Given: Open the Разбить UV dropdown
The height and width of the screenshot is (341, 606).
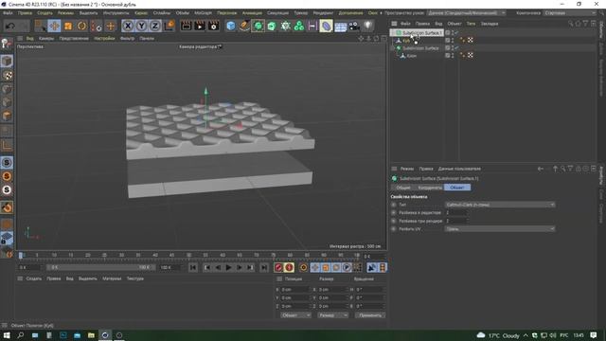Looking at the screenshot, I should pyautogui.click(x=500, y=229).
